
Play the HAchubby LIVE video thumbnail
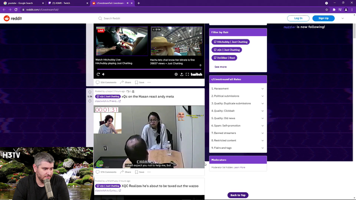[x=122, y=41]
